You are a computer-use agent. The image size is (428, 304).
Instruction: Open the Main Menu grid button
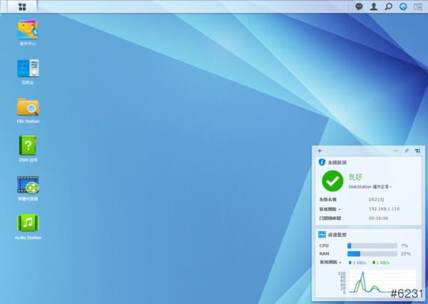pos(22,6)
